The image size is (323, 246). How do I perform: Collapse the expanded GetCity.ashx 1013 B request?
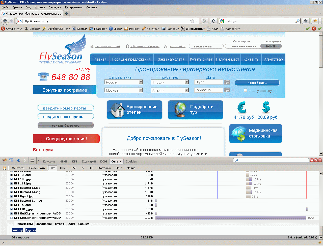coord(11,218)
